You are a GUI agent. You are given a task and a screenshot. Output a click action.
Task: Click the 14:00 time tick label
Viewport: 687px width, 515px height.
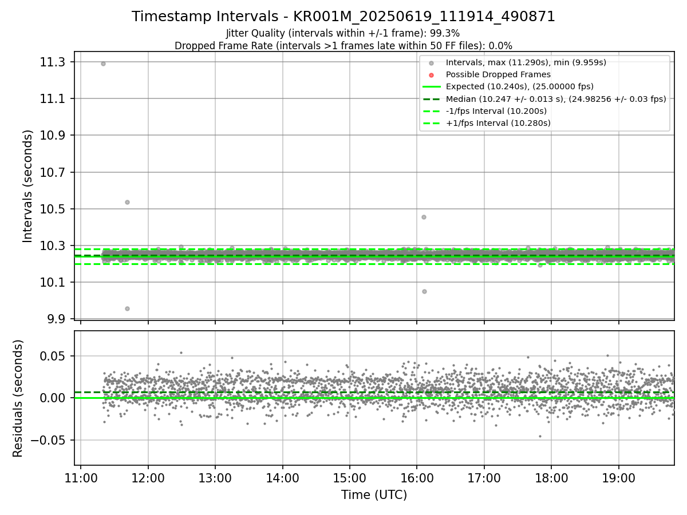(282, 478)
